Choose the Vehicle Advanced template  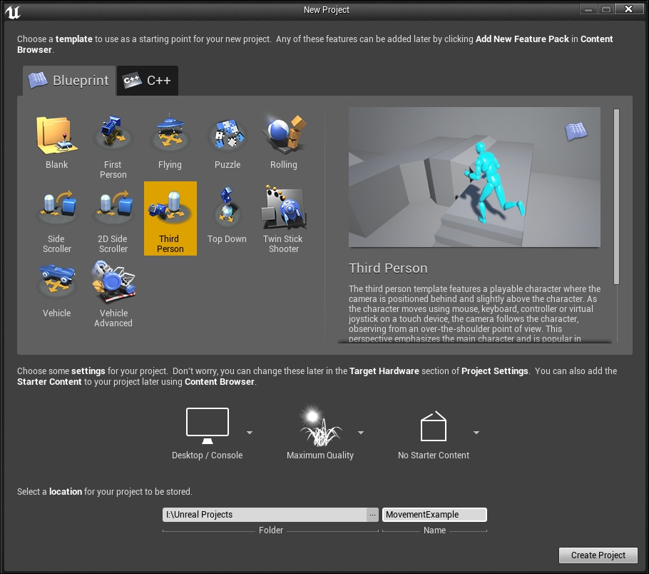(x=113, y=293)
